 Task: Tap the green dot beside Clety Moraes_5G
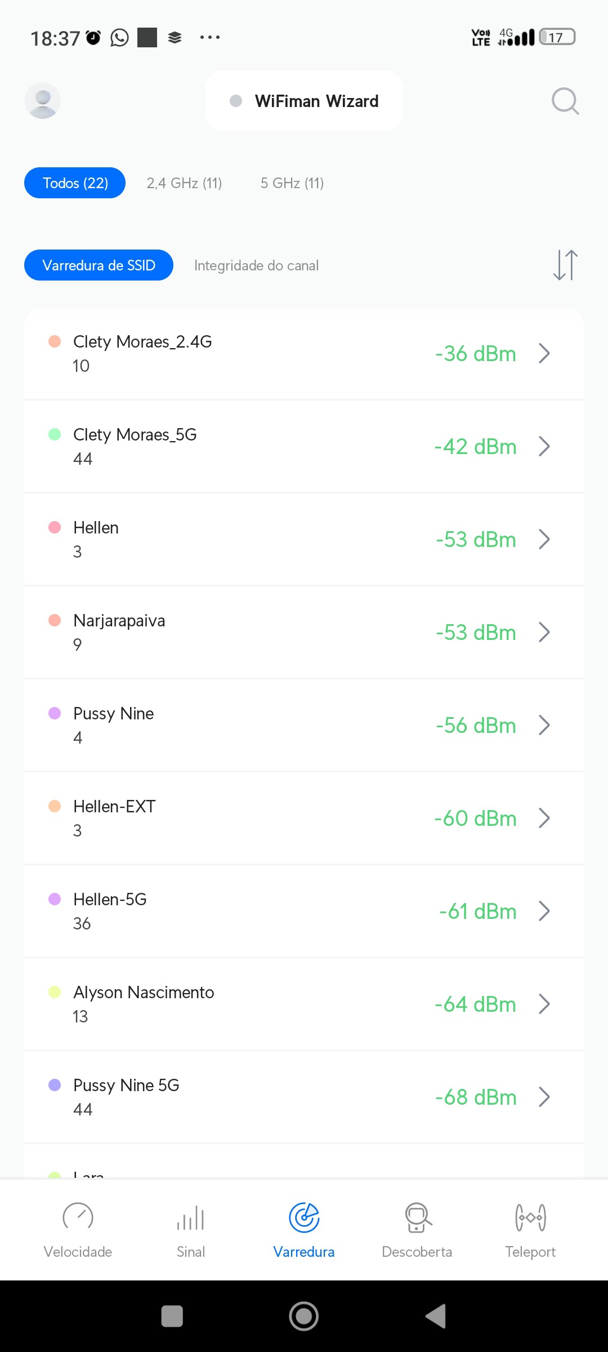pyautogui.click(x=55, y=434)
